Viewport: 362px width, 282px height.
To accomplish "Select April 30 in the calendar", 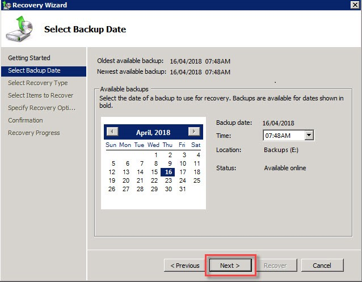I will point(168,189).
